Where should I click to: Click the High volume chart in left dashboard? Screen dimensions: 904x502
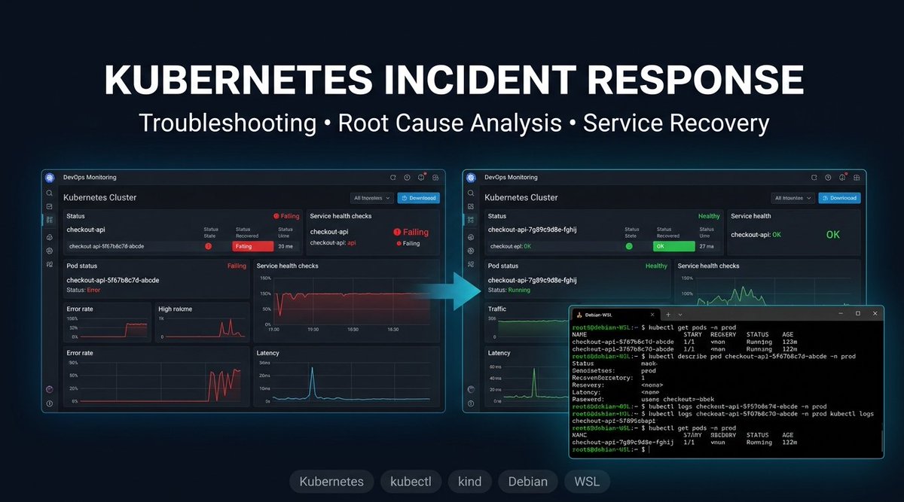(x=202, y=322)
